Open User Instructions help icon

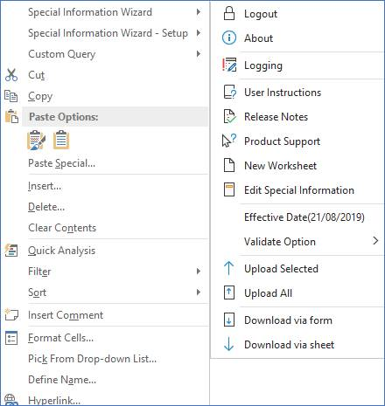tap(229, 92)
